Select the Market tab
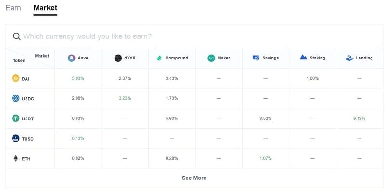The width and height of the screenshot is (385, 190). click(45, 8)
